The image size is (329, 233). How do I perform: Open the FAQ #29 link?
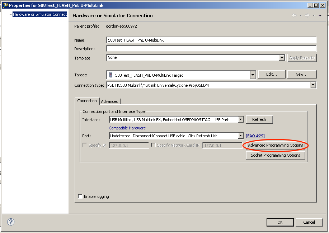tap(255, 136)
